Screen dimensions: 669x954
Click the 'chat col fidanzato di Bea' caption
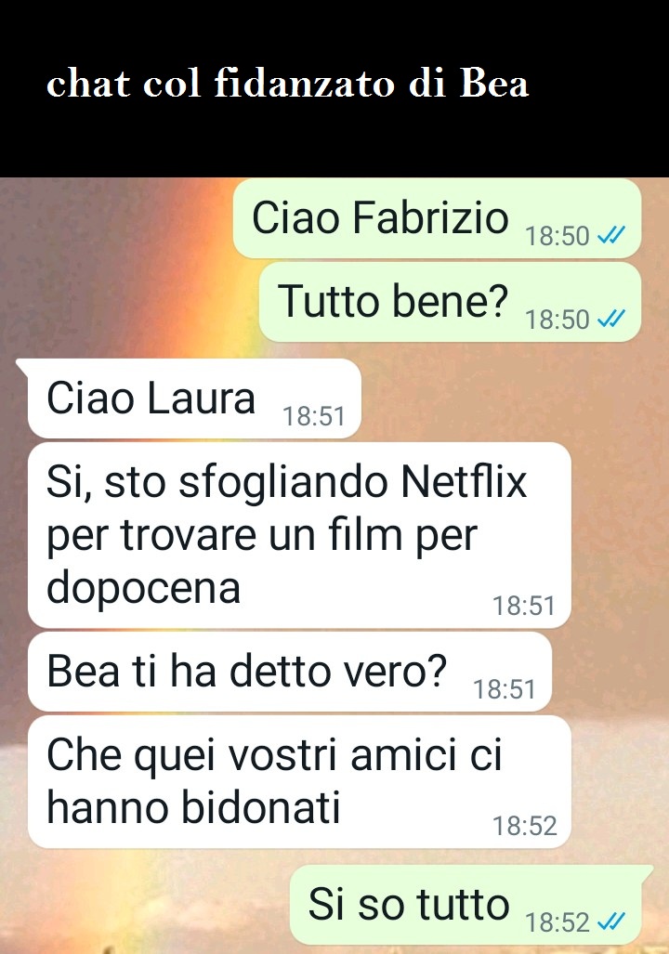[287, 83]
